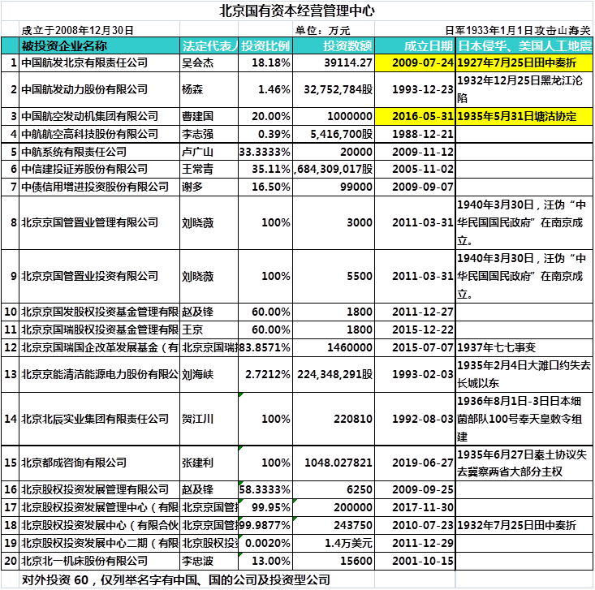Click the 日军1933年1月1日攻击山海关 cell
Image resolution: width=595 pixels, height=590 pixels.
click(518, 30)
